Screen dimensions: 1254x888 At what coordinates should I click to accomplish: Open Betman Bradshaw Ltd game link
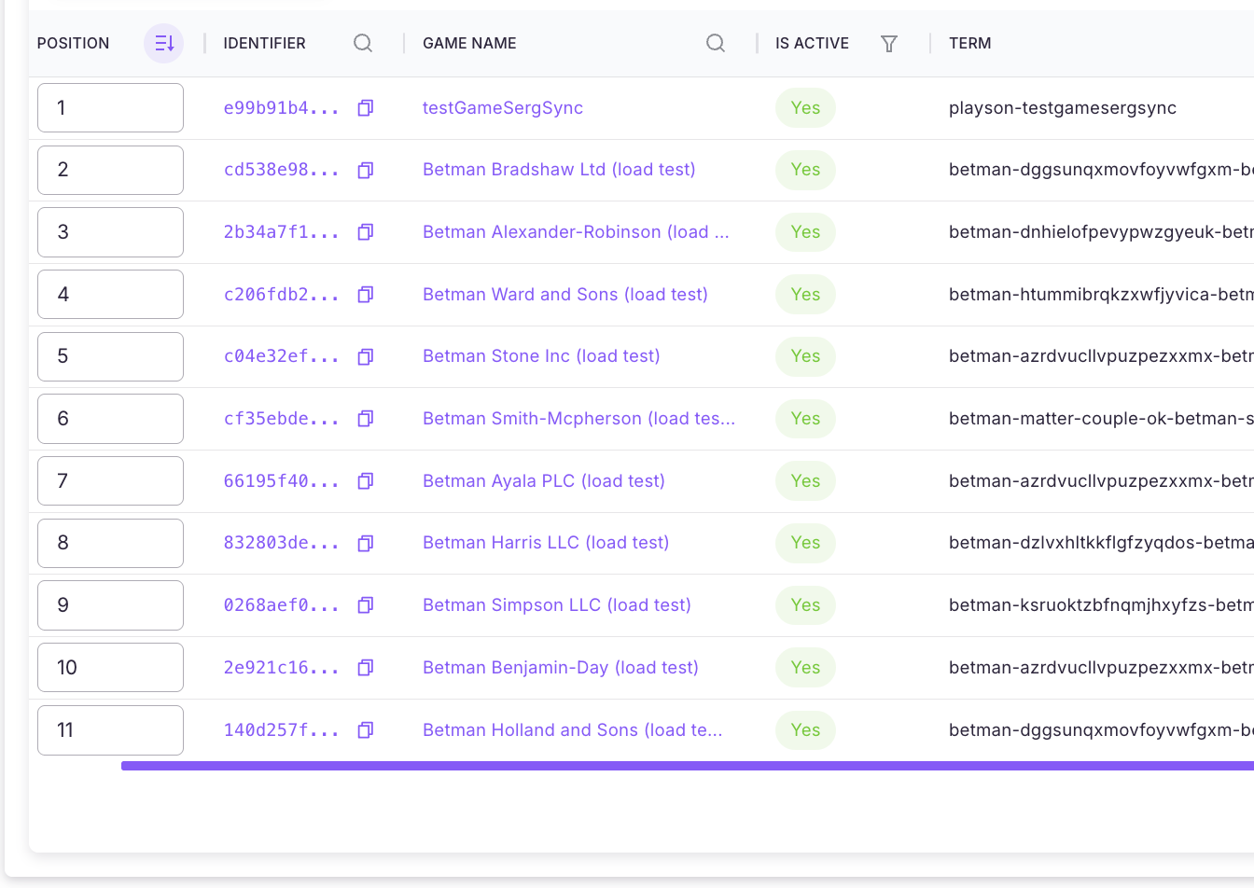pyautogui.click(x=559, y=170)
